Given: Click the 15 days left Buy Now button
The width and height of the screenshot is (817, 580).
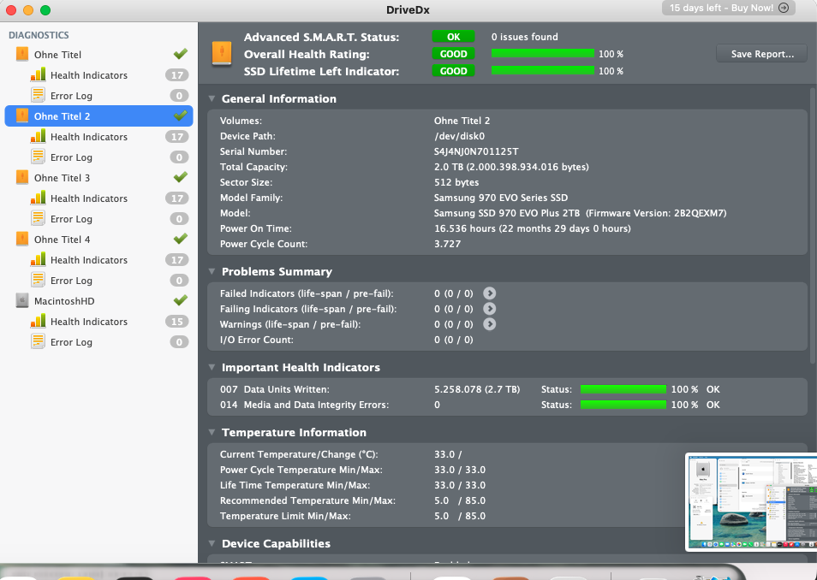Looking at the screenshot, I should (x=729, y=8).
